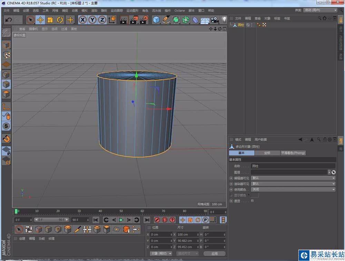Open the 使用颜色 dropdown
The width and height of the screenshot is (345, 261).
[293, 189]
